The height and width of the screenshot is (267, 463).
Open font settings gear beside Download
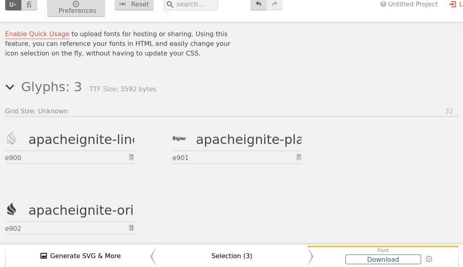[429, 259]
